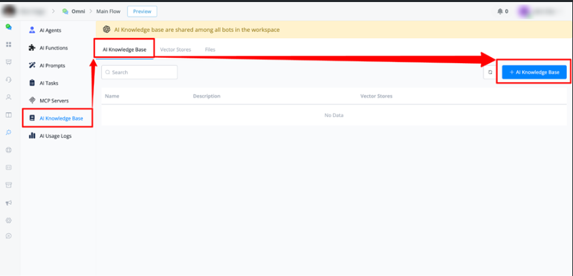573x276 pixels.
Task: Open the headset support icon in left rail
Action: tap(9, 80)
